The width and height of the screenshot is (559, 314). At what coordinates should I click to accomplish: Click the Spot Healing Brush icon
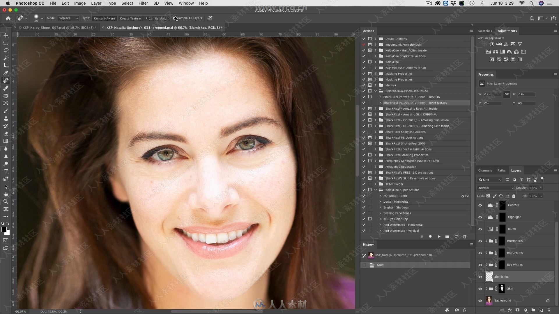pos(5,81)
